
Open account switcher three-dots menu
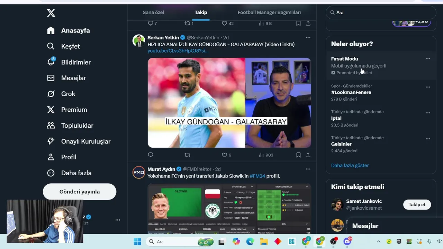pos(118,220)
